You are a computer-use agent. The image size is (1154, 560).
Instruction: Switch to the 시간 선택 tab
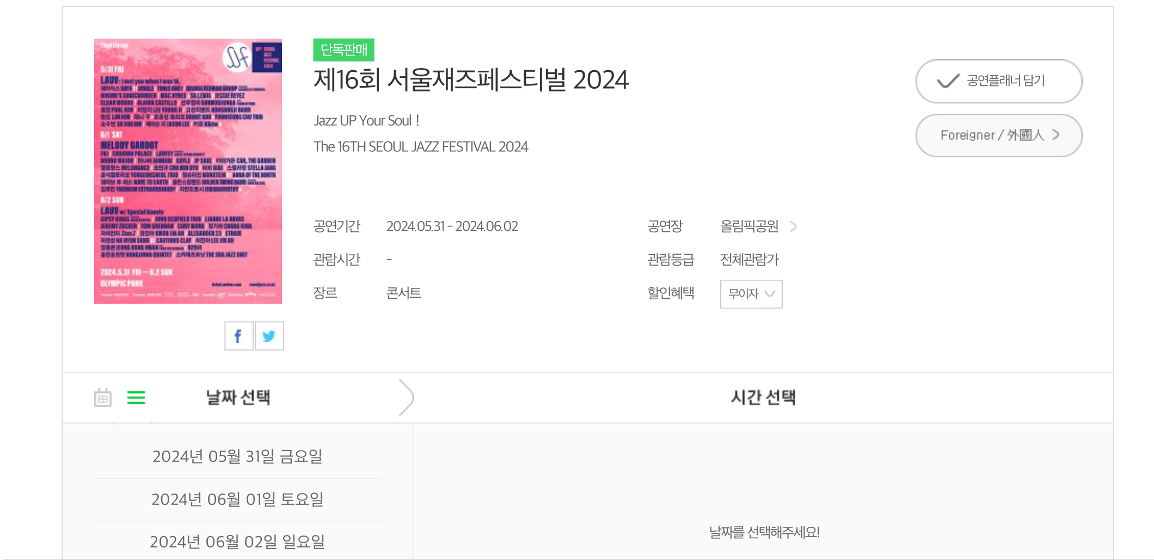point(762,398)
